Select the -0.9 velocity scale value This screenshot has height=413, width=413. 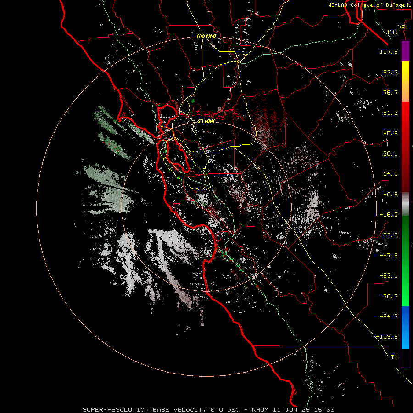(391, 195)
